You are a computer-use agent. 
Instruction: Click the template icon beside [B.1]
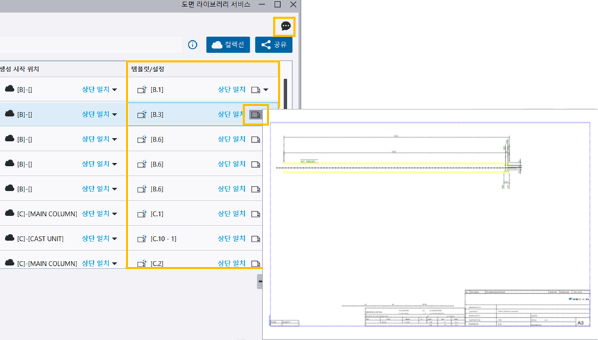pyautogui.click(x=142, y=90)
